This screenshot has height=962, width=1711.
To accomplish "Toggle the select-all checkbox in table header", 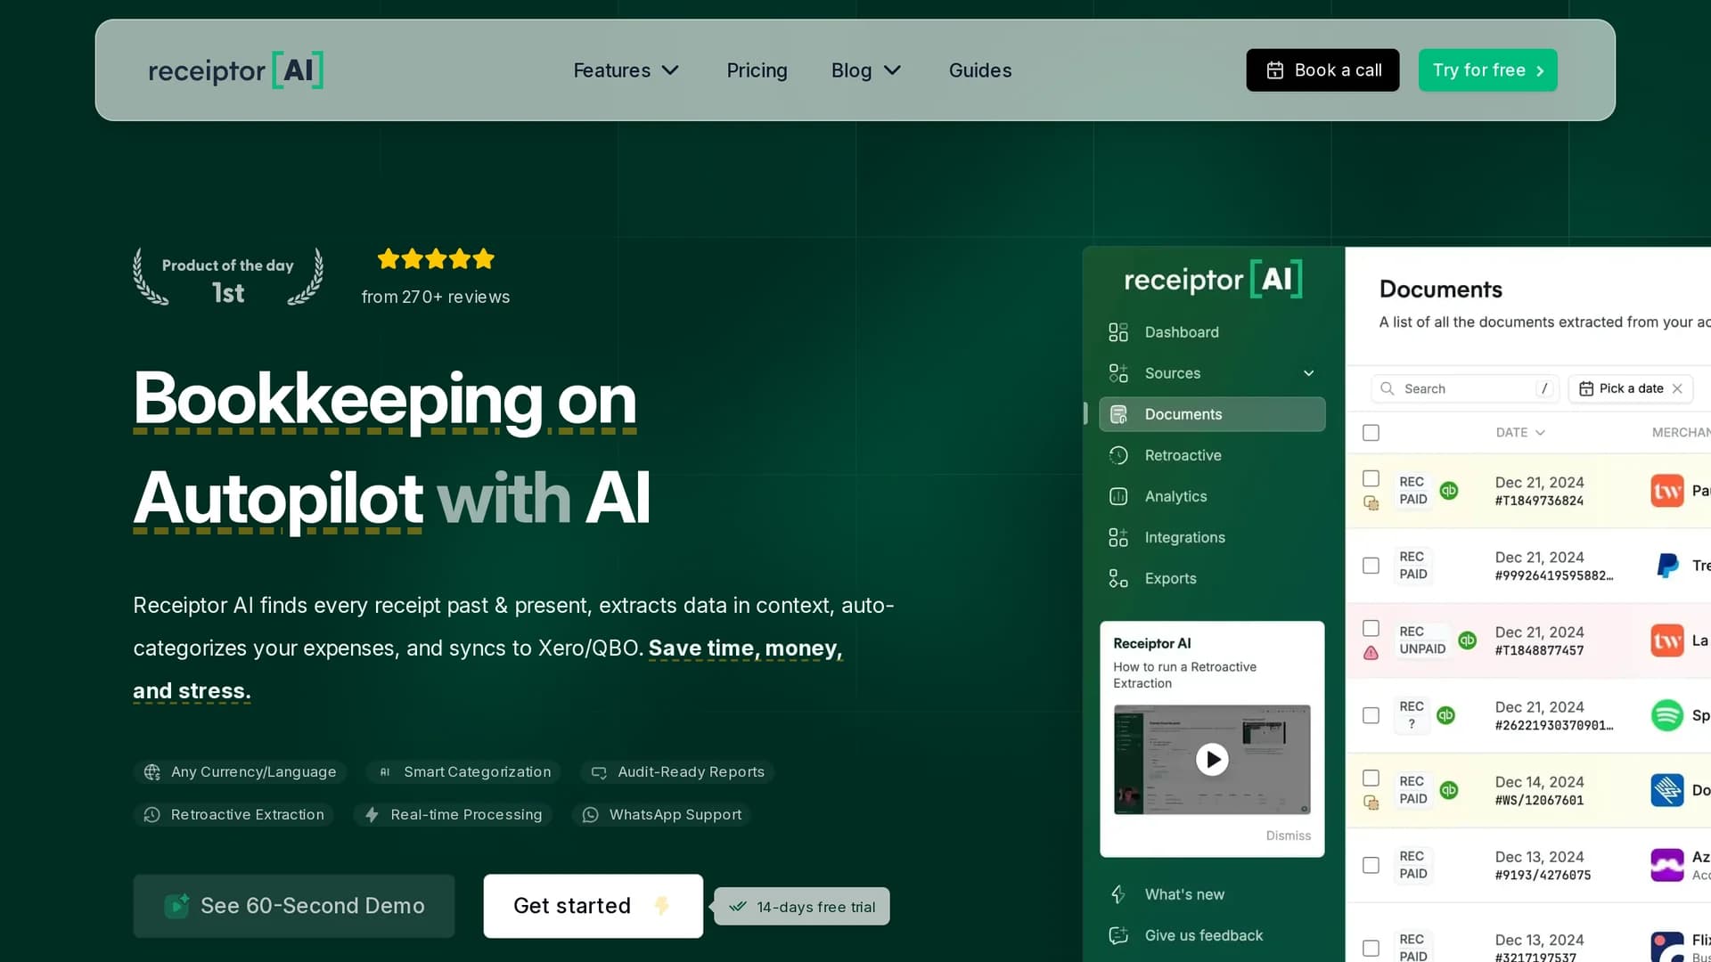I will [x=1371, y=433].
